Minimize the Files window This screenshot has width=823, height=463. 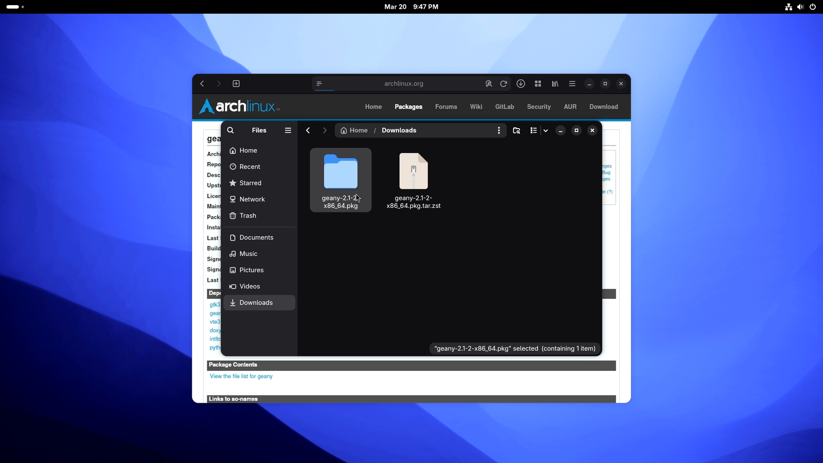click(561, 130)
